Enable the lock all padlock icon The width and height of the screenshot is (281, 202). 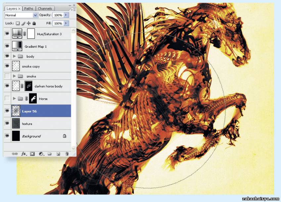(34, 23)
